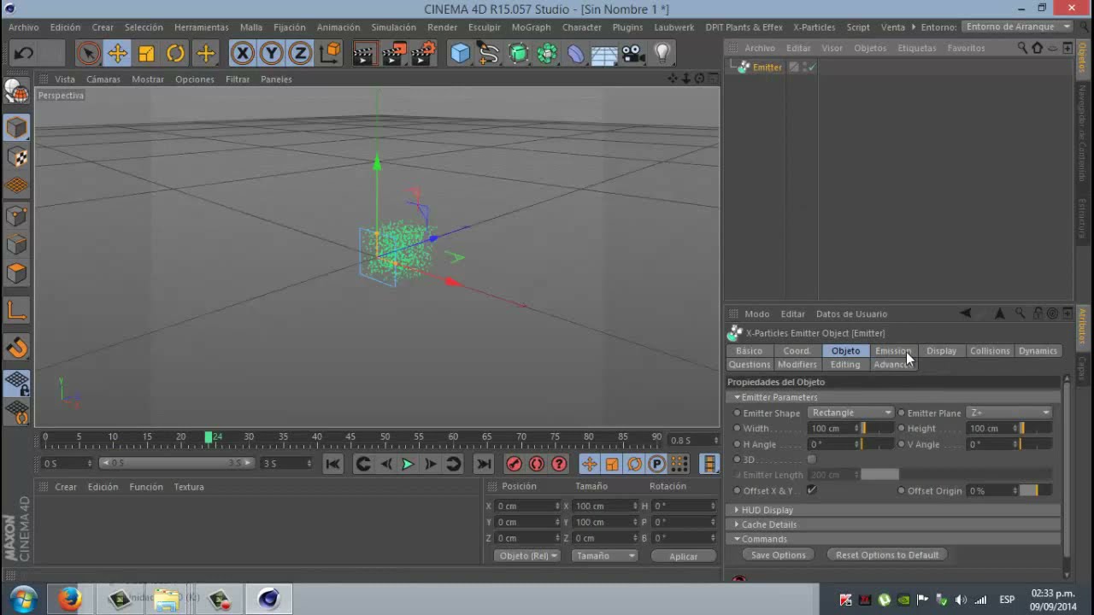Select the Edges mode cube icon
The image size is (1094, 615).
click(17, 245)
